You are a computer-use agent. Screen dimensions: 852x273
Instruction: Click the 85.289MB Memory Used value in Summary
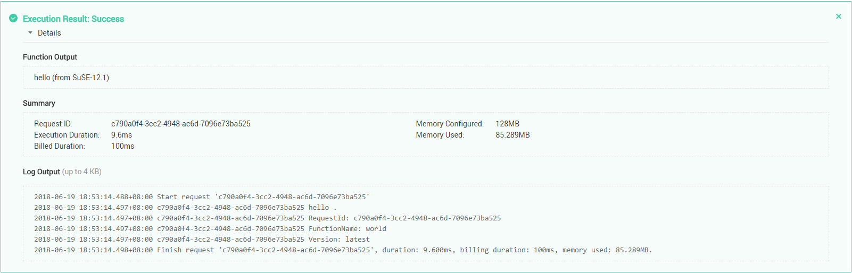pyautogui.click(x=512, y=135)
